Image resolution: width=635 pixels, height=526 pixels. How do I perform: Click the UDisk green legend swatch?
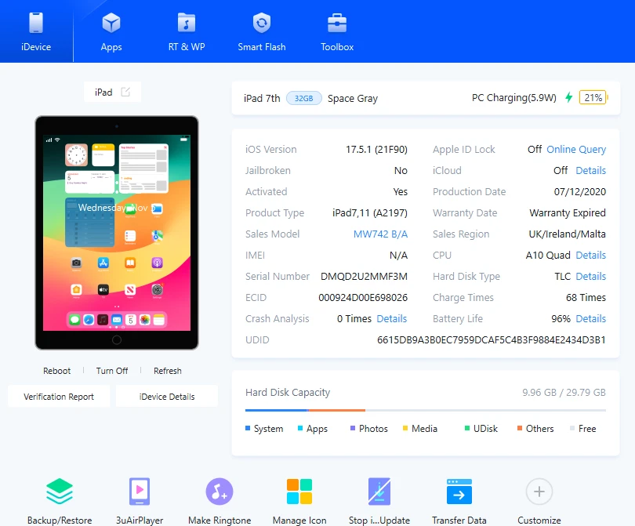tap(467, 428)
